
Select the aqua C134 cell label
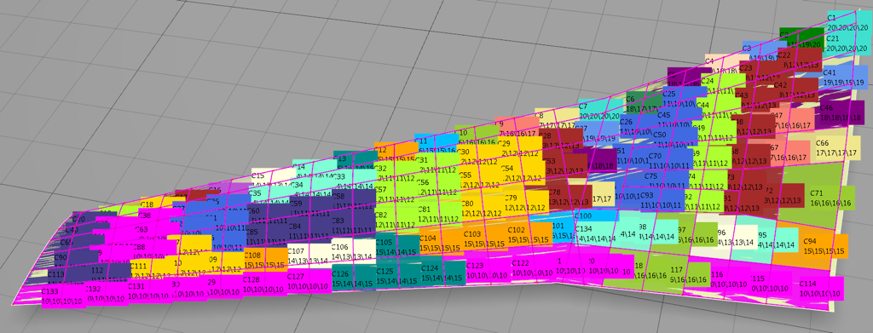(596, 233)
